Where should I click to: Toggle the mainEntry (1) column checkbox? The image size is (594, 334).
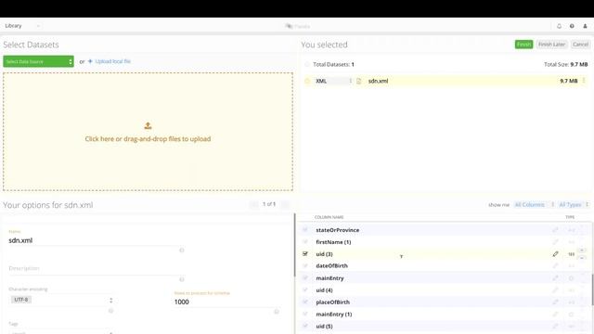tap(305, 314)
